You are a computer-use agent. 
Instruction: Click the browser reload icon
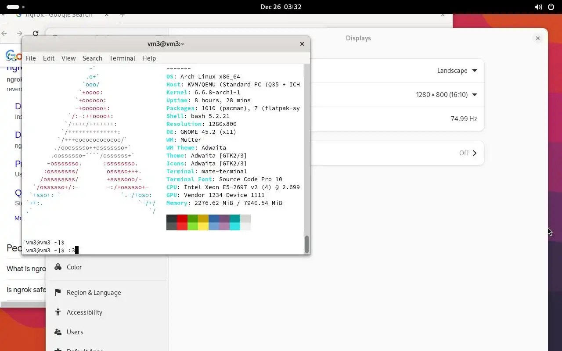pyautogui.click(x=36, y=33)
